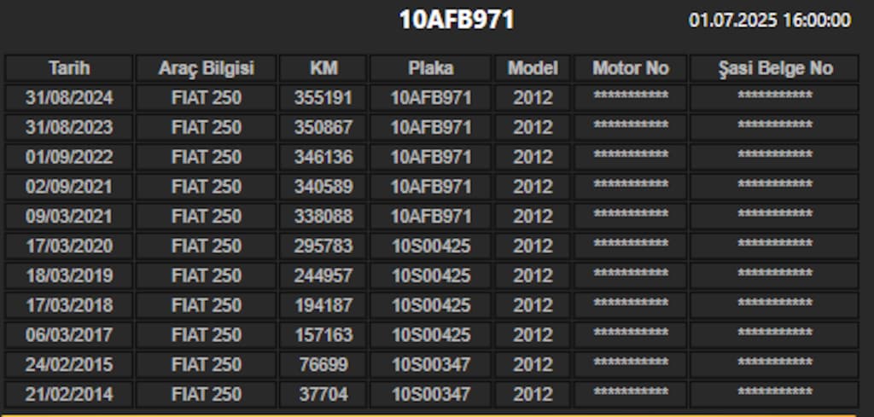Viewport: 874px width, 417px height.
Task: Select plate 10S00425 in the 06/03/2017 row
Action: (431, 334)
